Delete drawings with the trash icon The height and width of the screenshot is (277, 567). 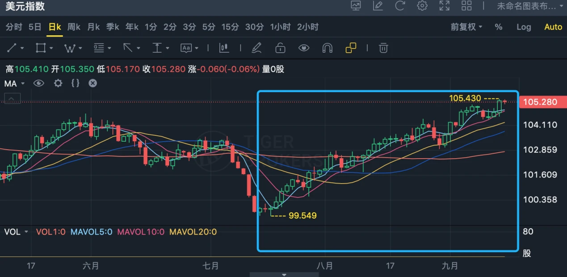click(x=383, y=48)
